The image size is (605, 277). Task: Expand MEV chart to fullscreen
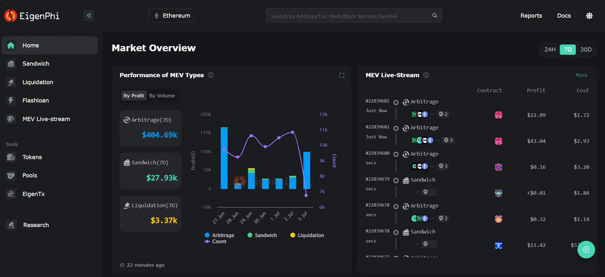[342, 75]
